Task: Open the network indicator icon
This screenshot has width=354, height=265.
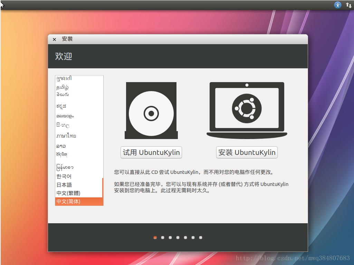Action: click(348, 5)
